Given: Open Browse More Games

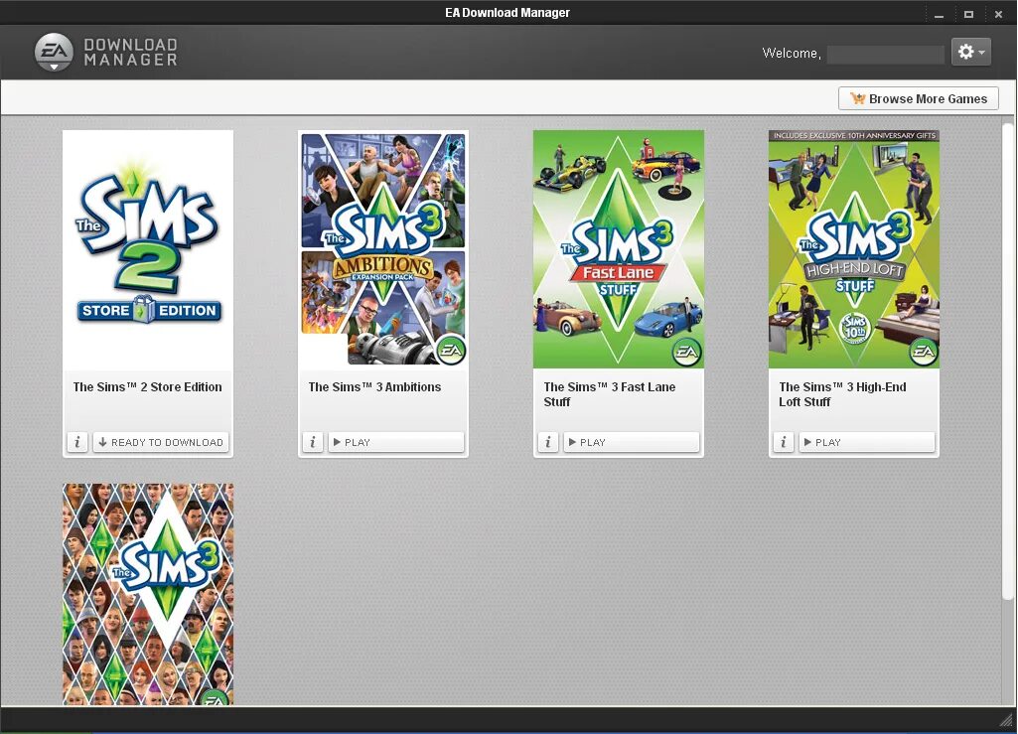Looking at the screenshot, I should [918, 98].
